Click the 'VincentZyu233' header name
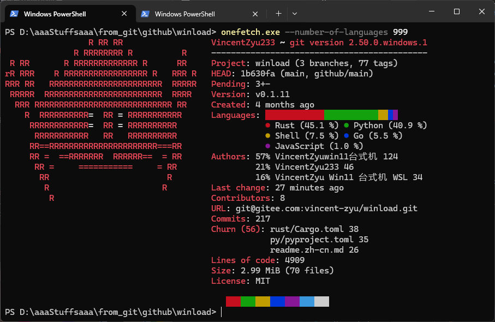 (x=243, y=43)
